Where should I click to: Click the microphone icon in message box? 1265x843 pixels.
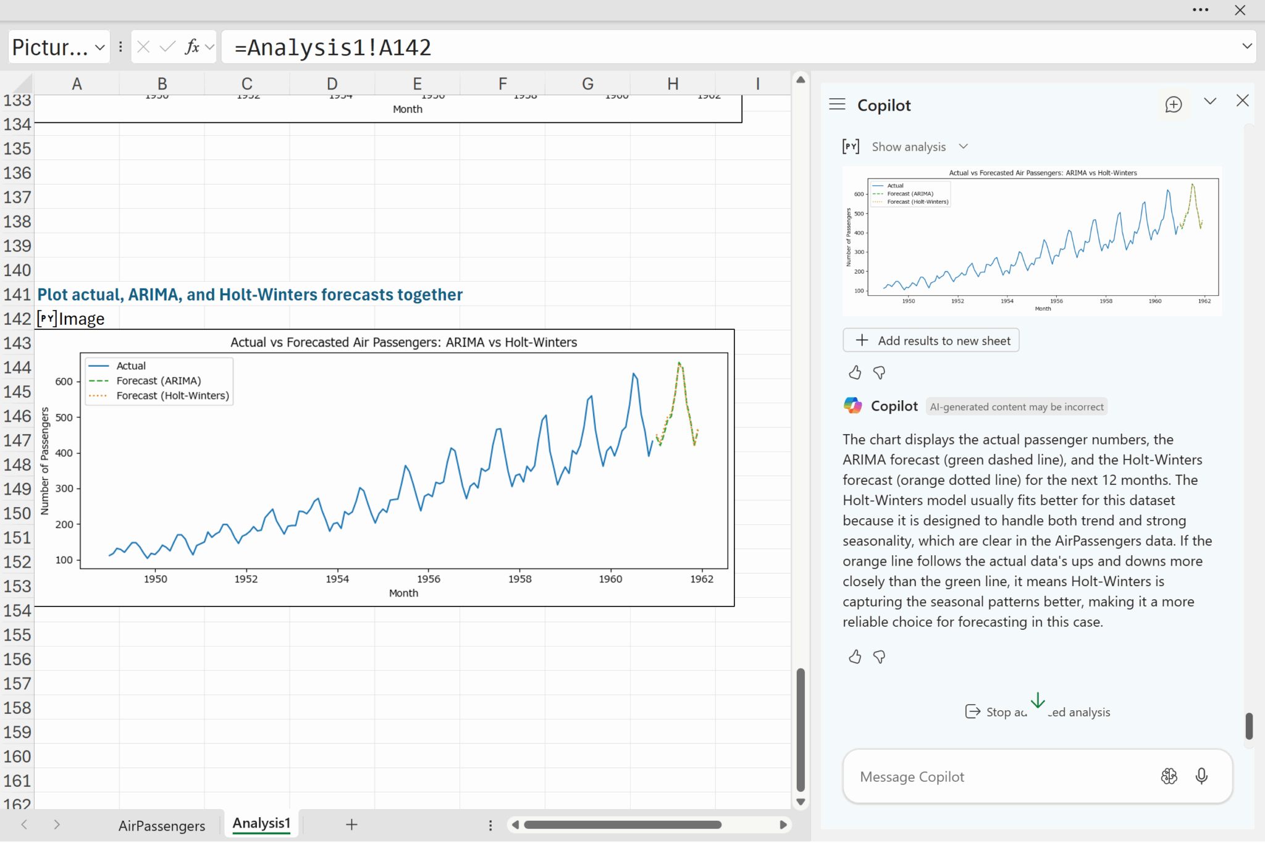1201,776
